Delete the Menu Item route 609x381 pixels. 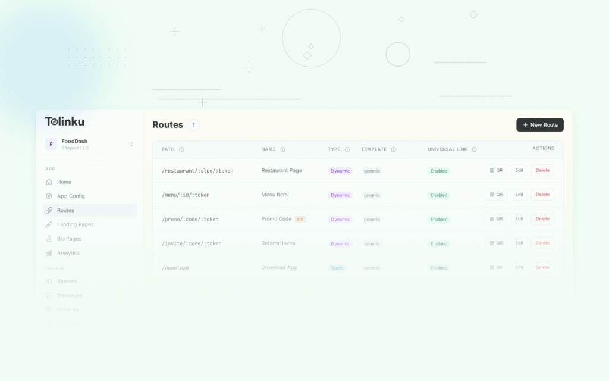(542, 195)
